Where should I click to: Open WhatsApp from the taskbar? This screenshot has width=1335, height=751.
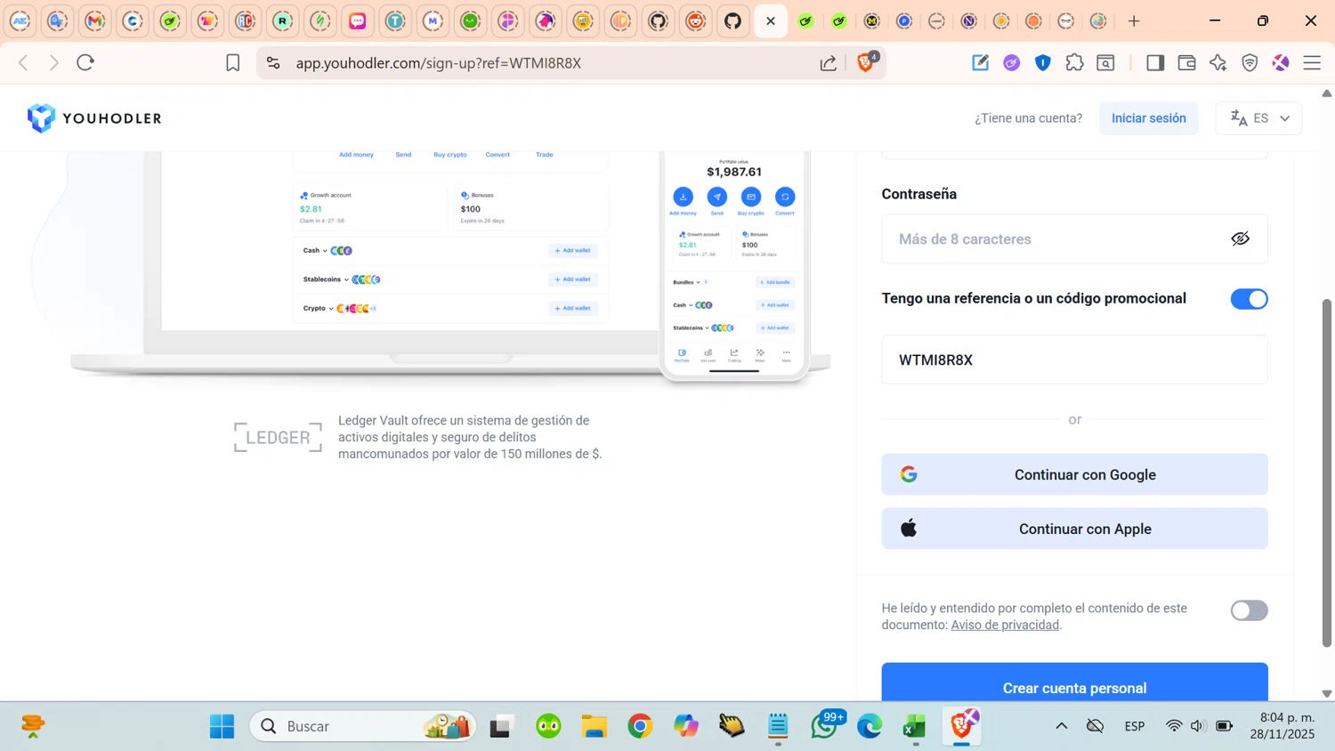825,726
